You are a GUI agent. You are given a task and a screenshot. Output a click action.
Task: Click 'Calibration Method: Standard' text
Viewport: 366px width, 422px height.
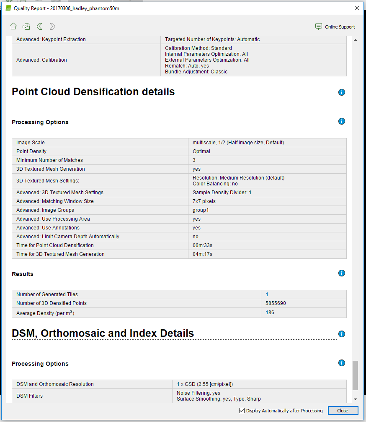(x=198, y=48)
